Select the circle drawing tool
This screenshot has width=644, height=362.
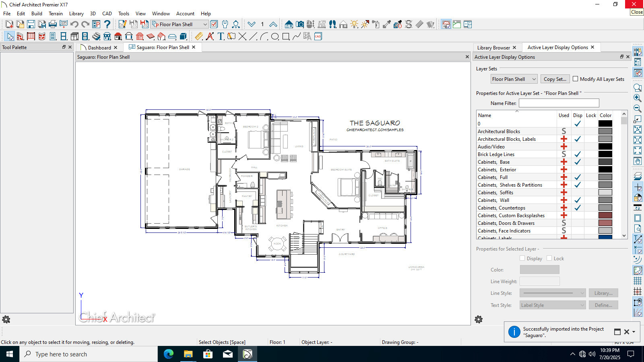click(x=275, y=37)
